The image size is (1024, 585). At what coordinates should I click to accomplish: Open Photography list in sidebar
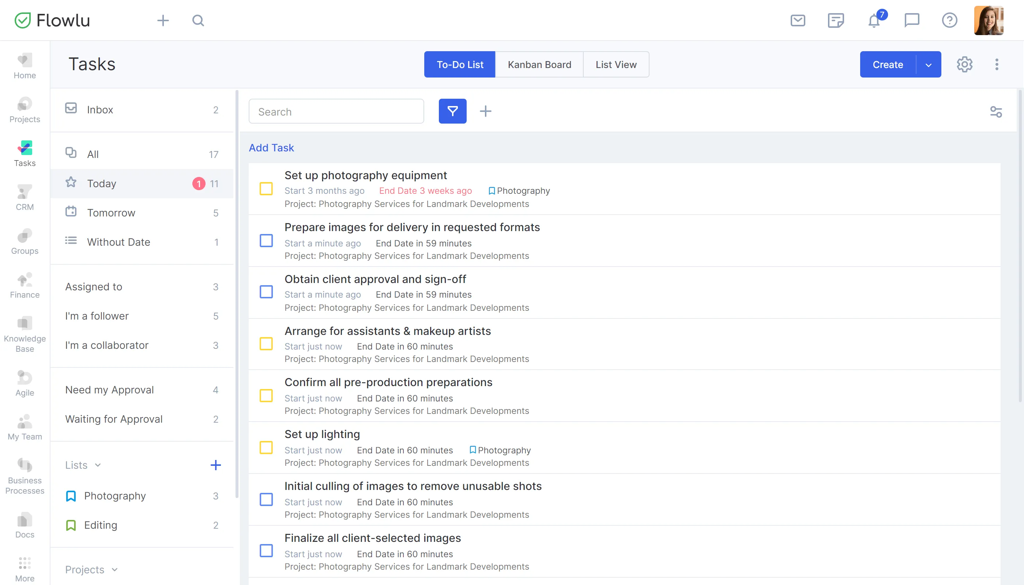click(142, 496)
